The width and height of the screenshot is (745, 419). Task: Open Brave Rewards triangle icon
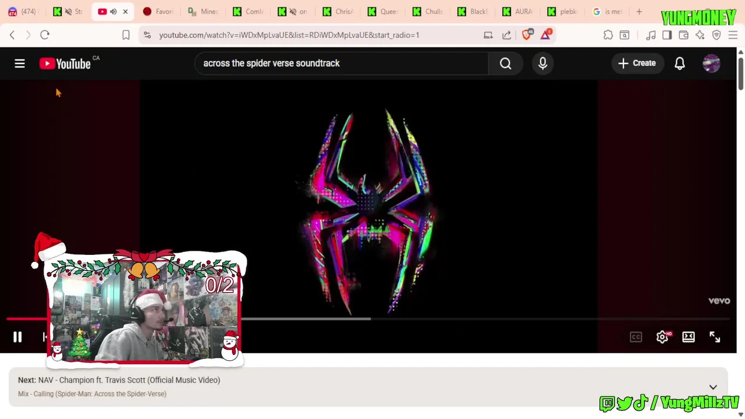(545, 35)
